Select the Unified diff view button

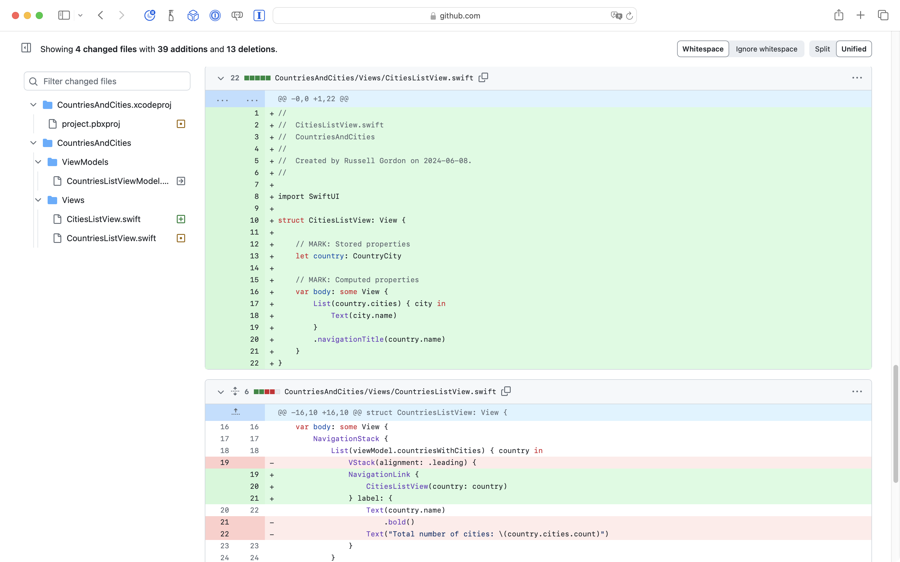[x=853, y=49]
